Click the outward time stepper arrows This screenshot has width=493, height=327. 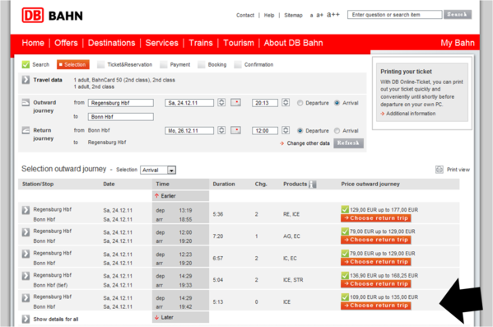(286, 102)
